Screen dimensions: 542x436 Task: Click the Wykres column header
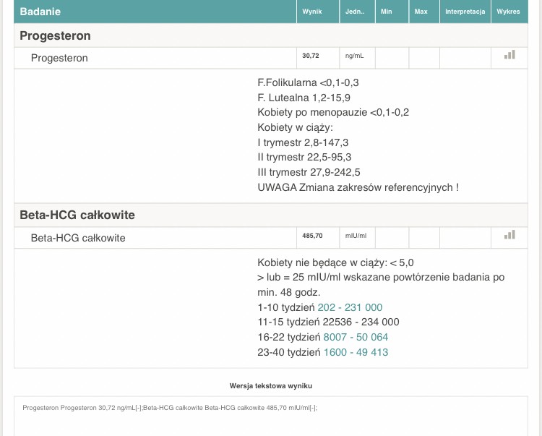tap(509, 12)
